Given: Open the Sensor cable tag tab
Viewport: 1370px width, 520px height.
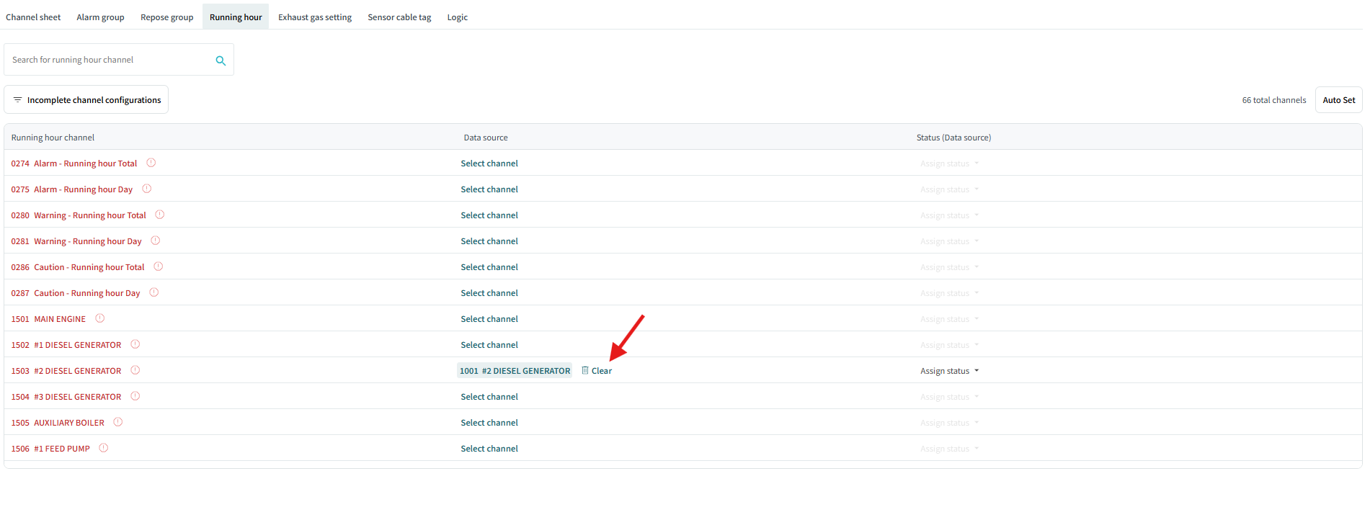Looking at the screenshot, I should click(399, 17).
